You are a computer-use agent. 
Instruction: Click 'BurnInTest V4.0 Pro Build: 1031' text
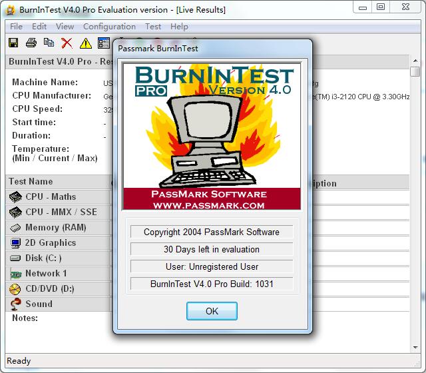click(x=212, y=284)
